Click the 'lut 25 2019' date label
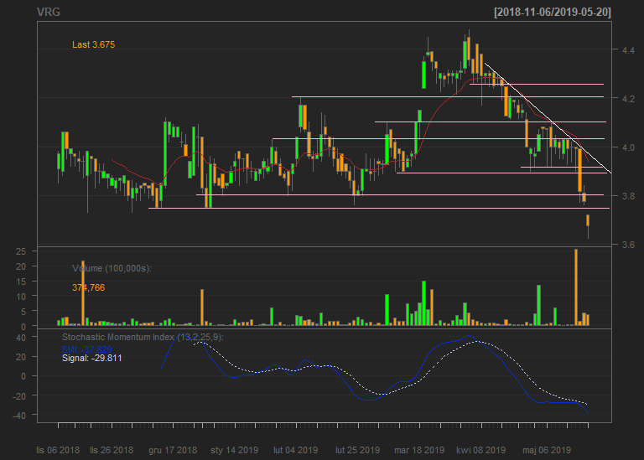 (358, 450)
